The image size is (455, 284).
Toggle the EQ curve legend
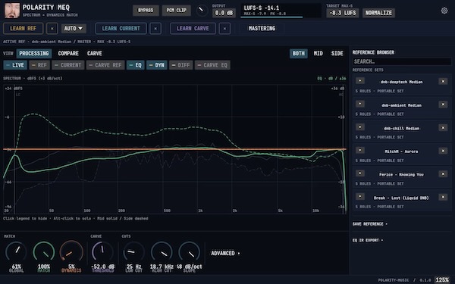136,65
